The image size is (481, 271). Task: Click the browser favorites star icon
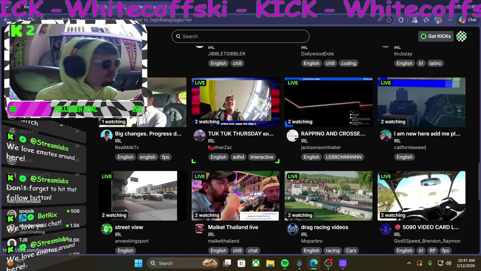pyautogui.click(x=389, y=20)
